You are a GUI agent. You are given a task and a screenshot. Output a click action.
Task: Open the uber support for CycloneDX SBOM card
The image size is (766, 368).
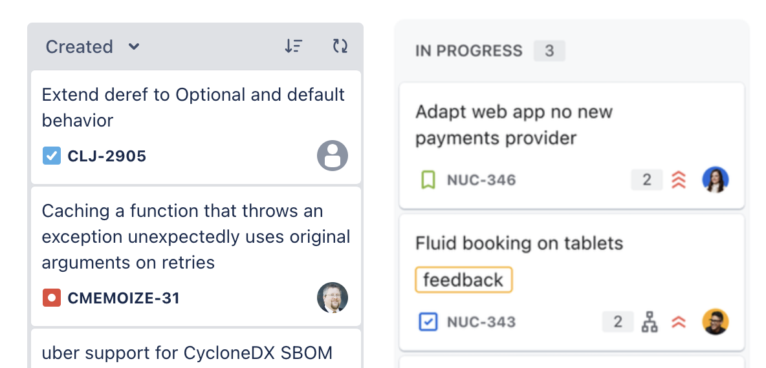[x=196, y=348]
